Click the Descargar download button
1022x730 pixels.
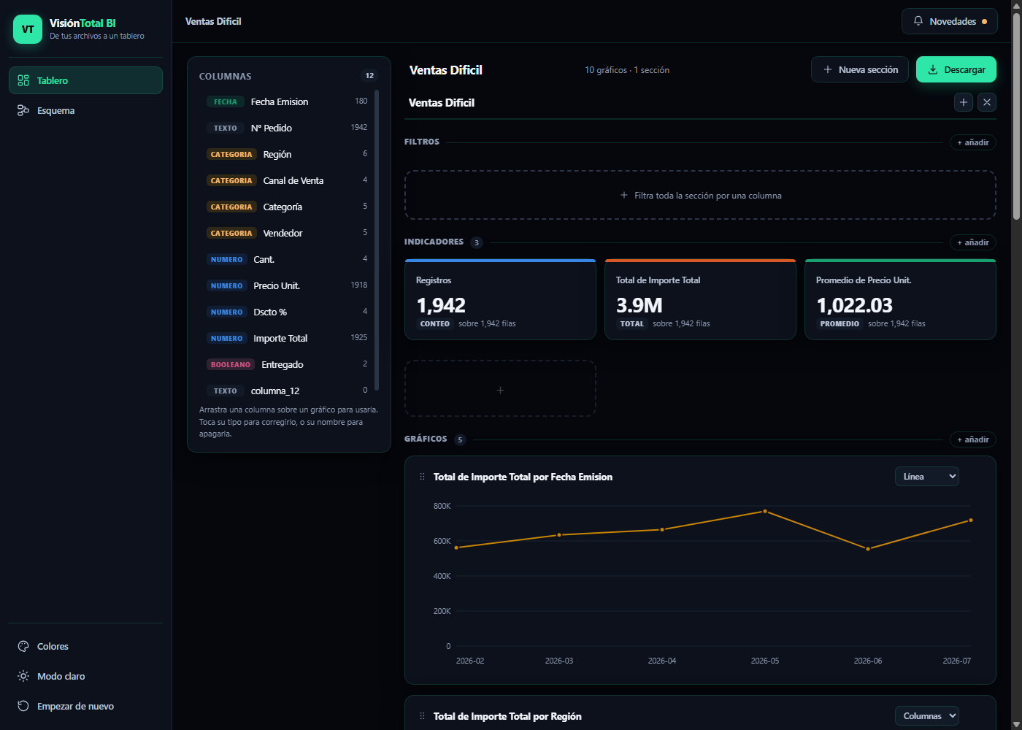[956, 69]
